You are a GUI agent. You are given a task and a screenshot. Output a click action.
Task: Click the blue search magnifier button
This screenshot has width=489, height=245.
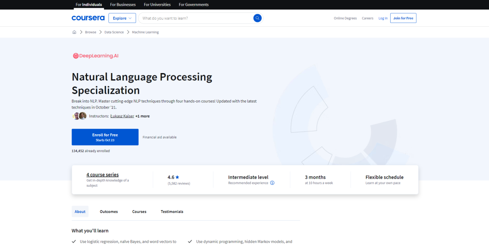click(x=257, y=18)
